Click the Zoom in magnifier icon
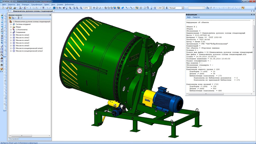The height and width of the screenshot is (144, 256). [70, 8]
